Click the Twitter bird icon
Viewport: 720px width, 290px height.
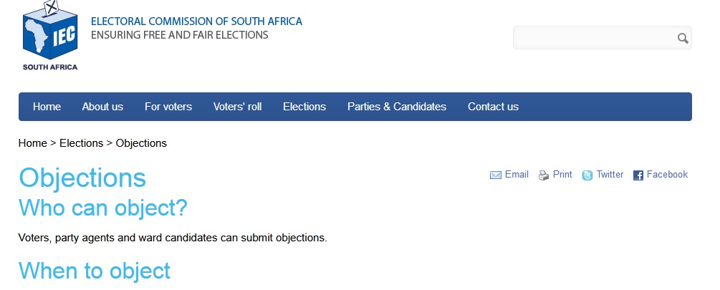[x=587, y=175]
